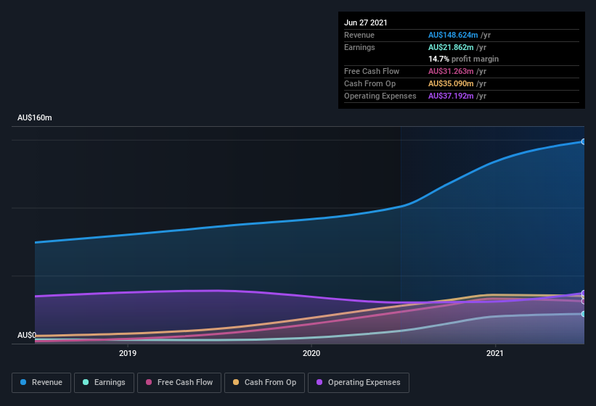Screen dimensions: 596x406
Task: Click the Free Cash Flow tooltip label
Action: pyautogui.click(x=372, y=71)
